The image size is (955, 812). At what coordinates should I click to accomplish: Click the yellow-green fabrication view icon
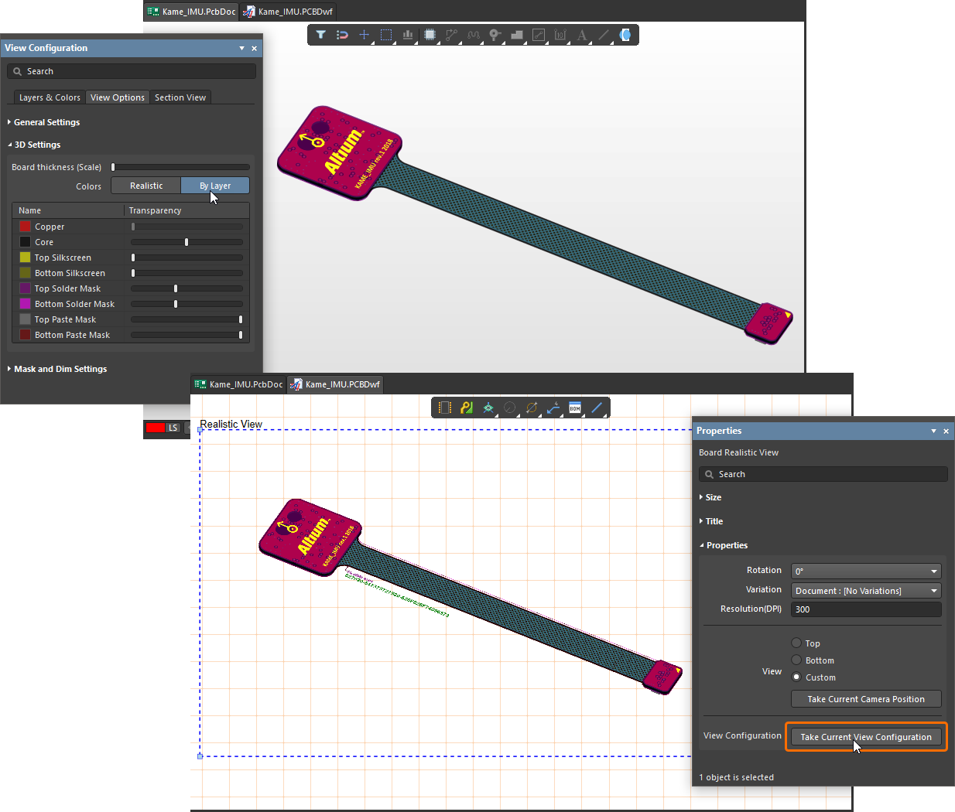(x=467, y=408)
